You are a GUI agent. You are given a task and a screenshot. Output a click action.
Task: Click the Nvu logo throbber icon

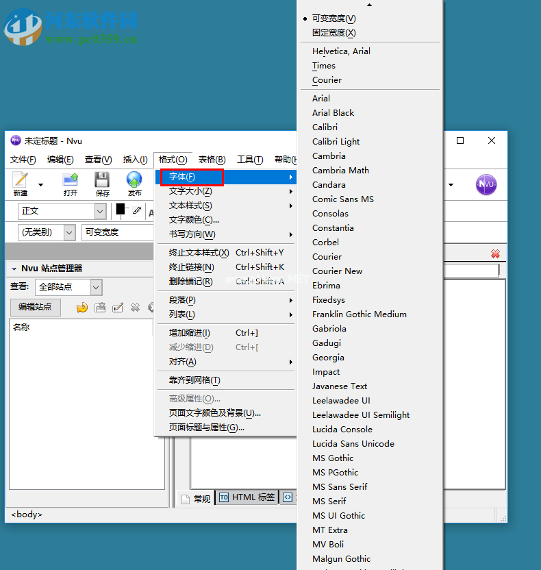pyautogui.click(x=486, y=184)
